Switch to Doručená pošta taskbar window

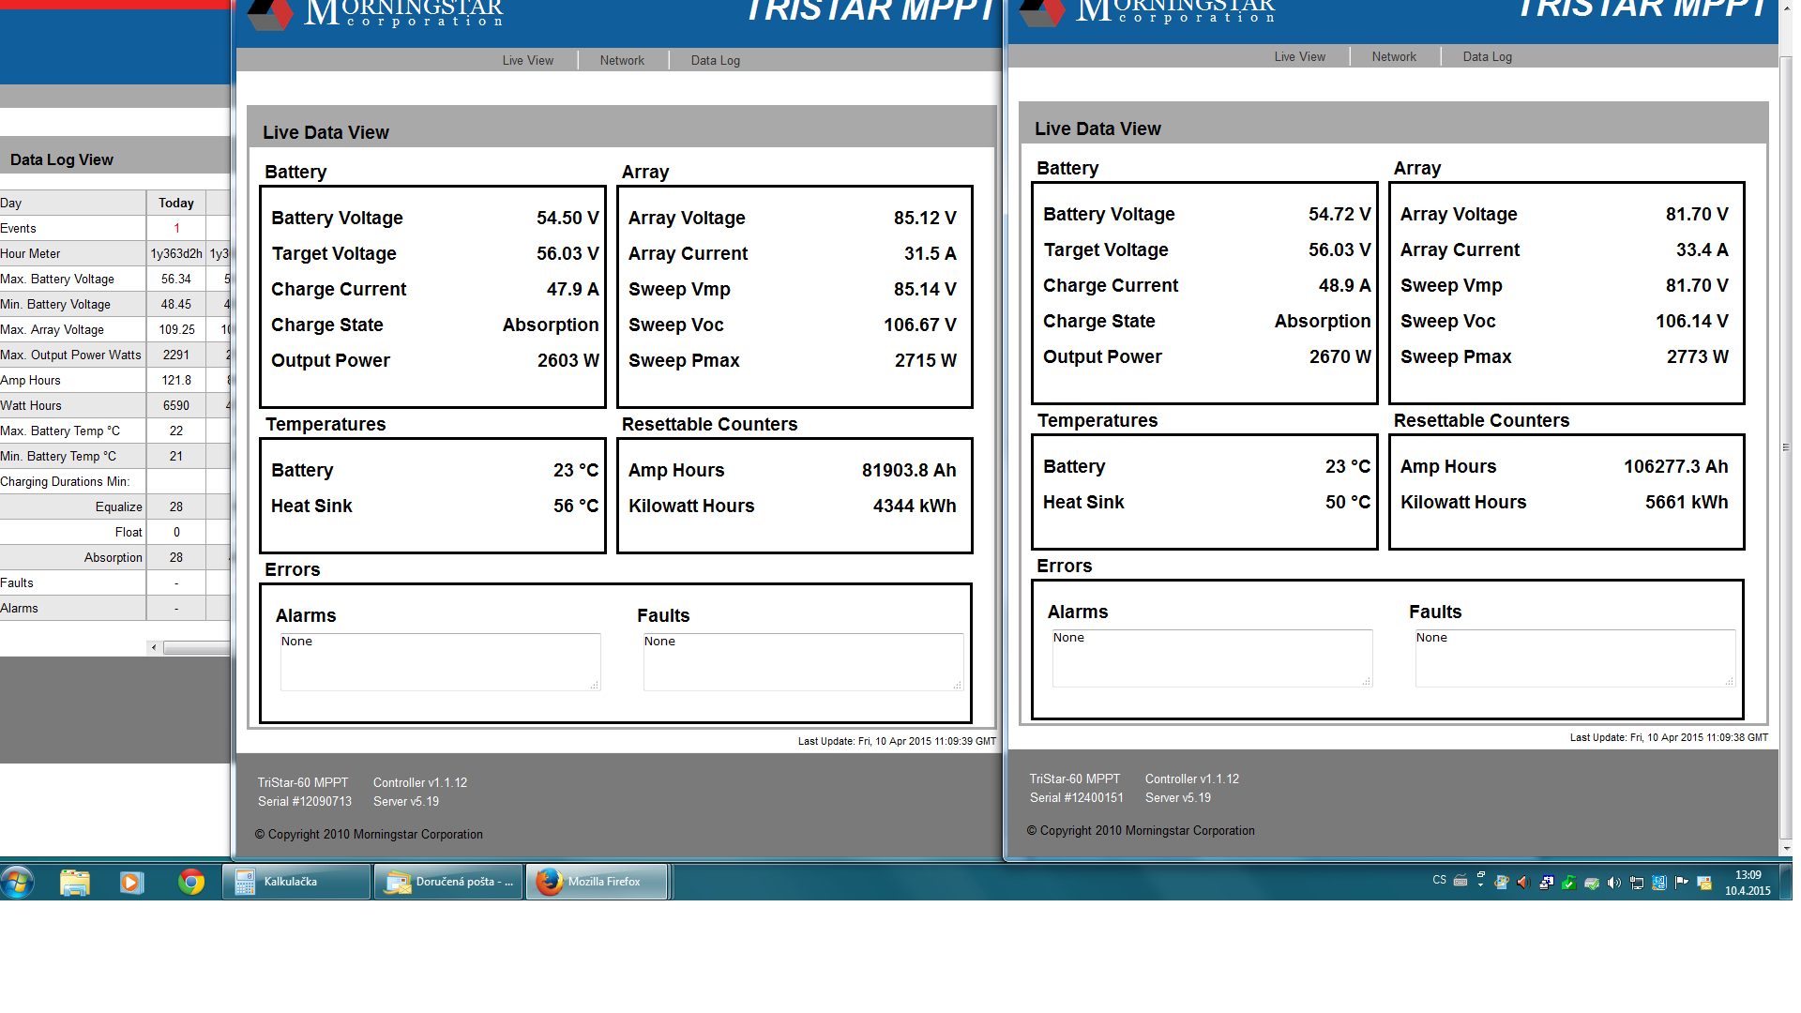(448, 882)
